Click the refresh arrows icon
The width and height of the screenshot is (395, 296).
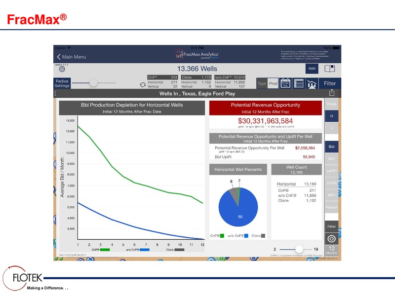[143, 85]
